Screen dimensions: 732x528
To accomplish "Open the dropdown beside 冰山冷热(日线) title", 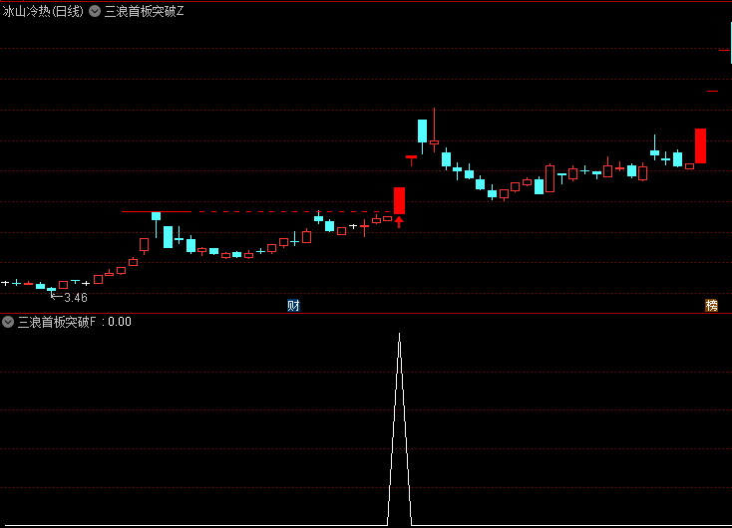I will [x=95, y=11].
